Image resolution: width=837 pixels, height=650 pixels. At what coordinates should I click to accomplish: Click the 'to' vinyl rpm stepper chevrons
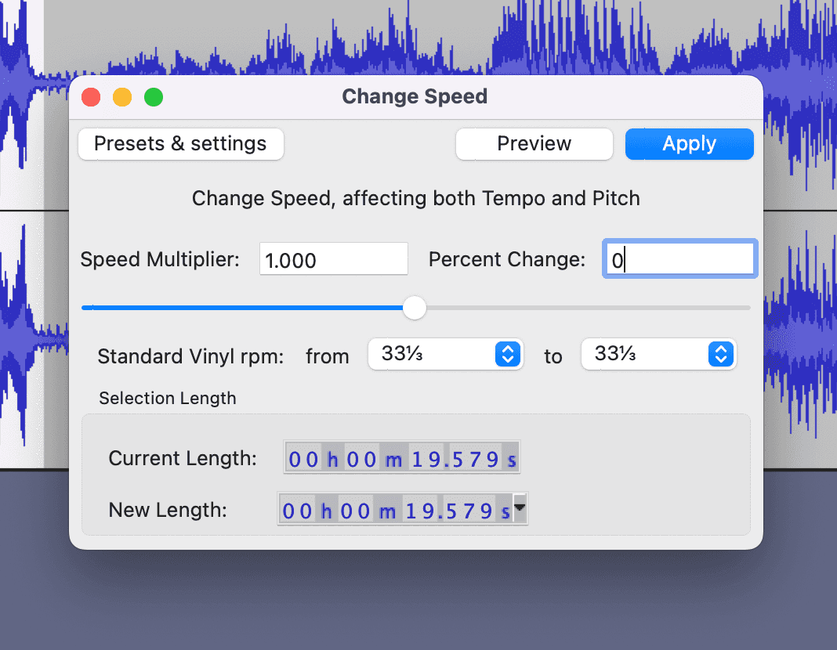(720, 354)
